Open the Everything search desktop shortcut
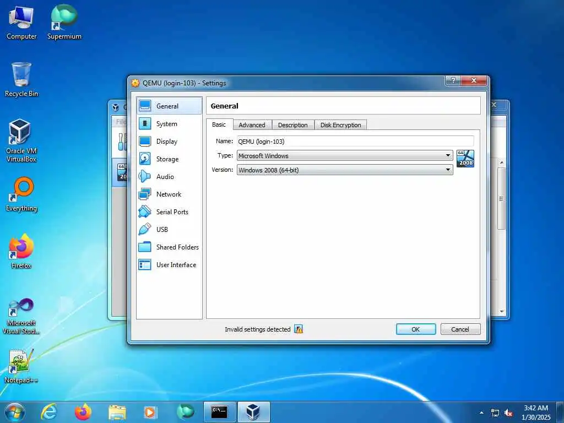Image resolution: width=564 pixels, height=423 pixels. coord(21,194)
